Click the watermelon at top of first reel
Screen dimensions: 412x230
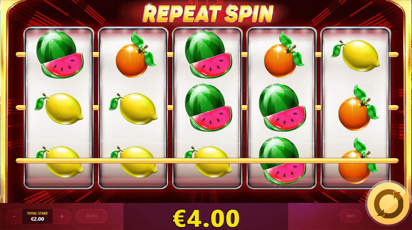point(60,55)
